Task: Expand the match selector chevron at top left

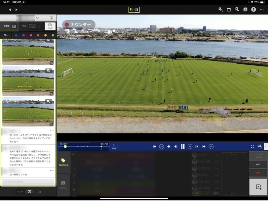Action: (x=37, y=18)
